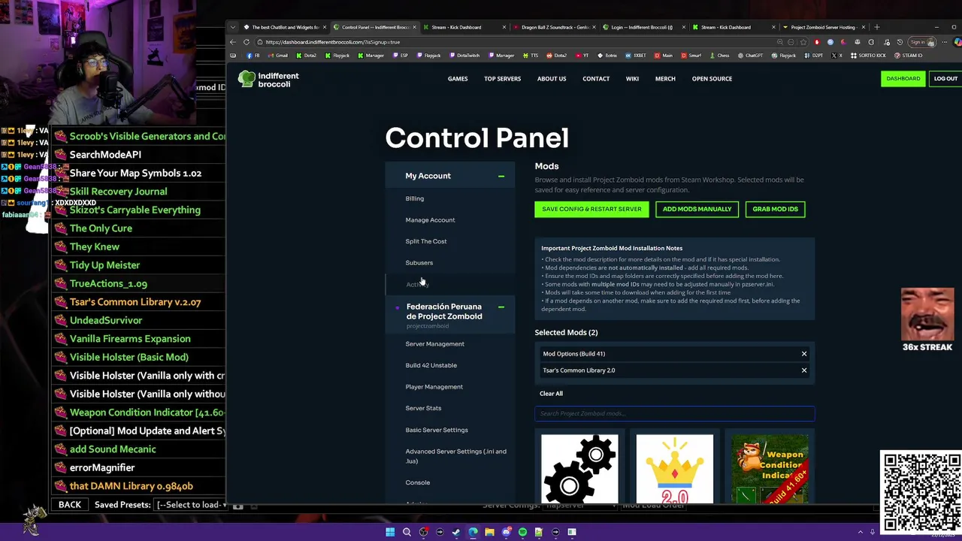
Task: Open Console in sidebar
Action: tap(418, 483)
